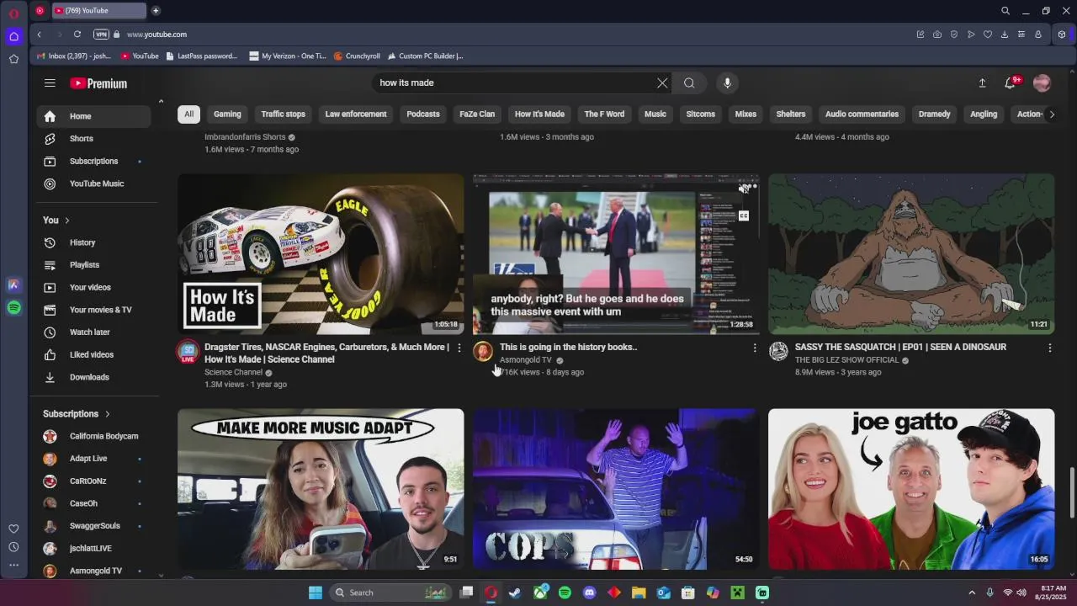
Task: Open the Asmongold TV channel avatar under the video
Action: point(483,351)
